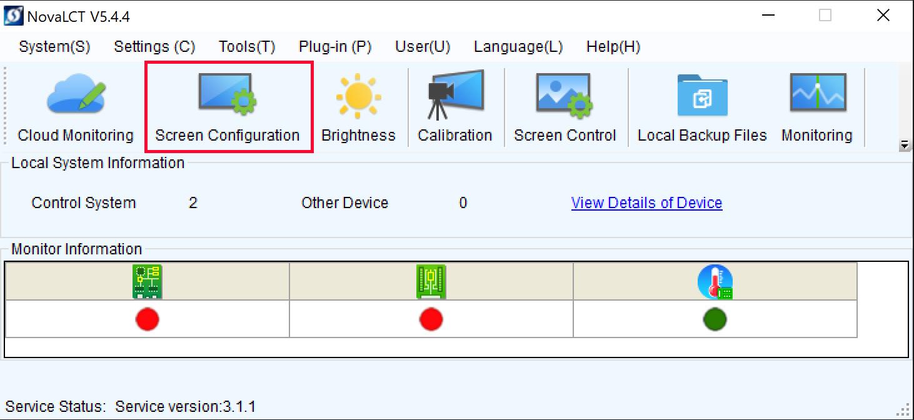Open Screen Control tool
914x420 pixels.
[x=565, y=107]
